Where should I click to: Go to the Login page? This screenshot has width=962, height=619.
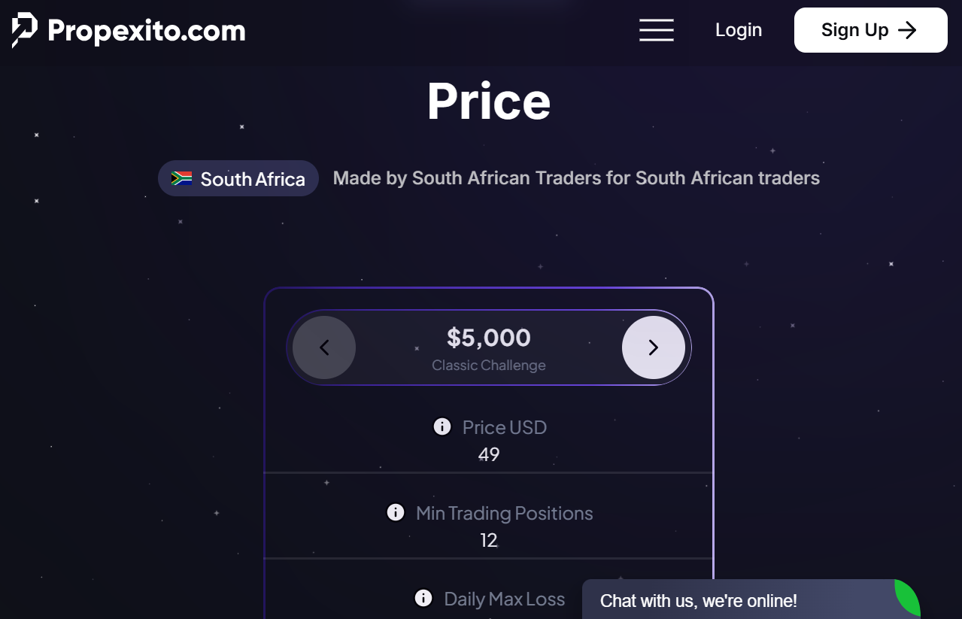coord(739,30)
